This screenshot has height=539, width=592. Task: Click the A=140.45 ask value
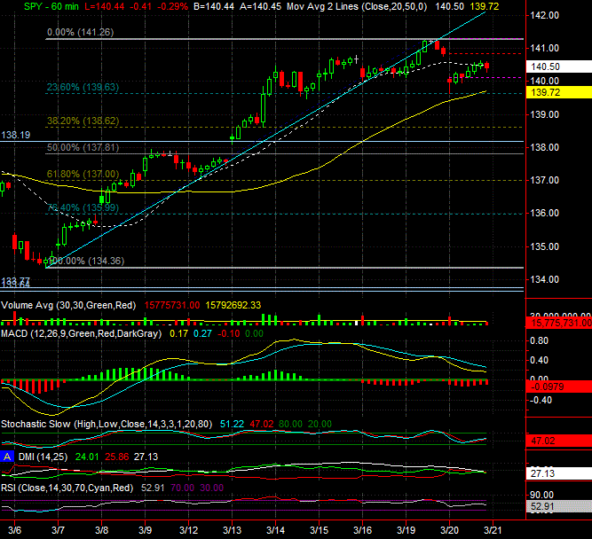261,6
